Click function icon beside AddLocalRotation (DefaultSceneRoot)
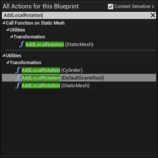The image size is (158, 158). pos(18,78)
